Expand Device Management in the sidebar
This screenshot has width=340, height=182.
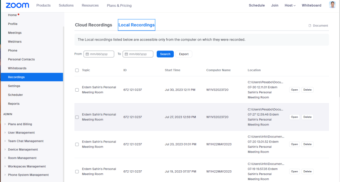[x=5, y=149]
